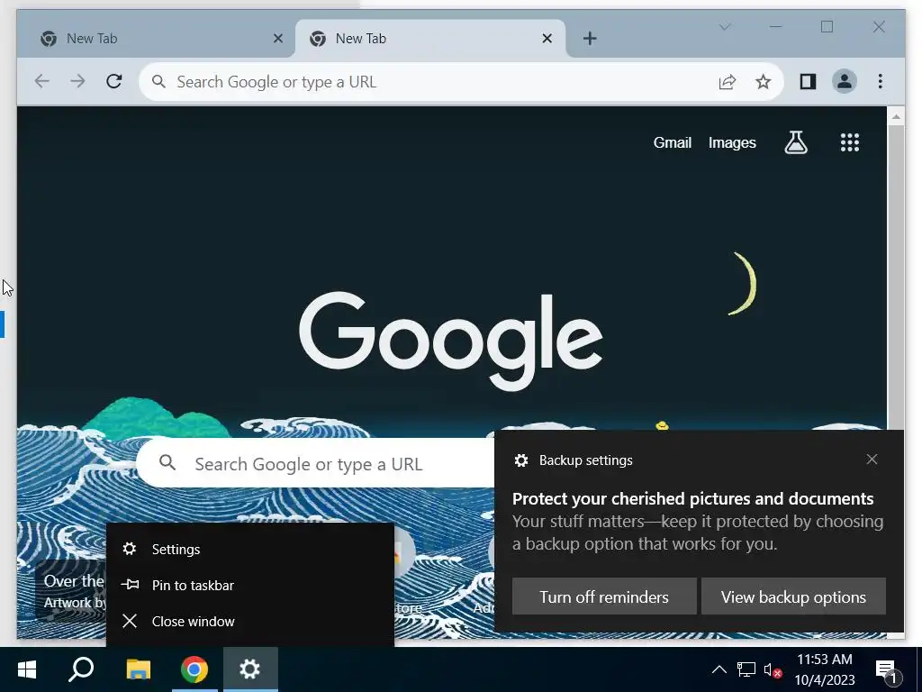Click Turn off reminders button
The width and height of the screenshot is (922, 692).
pyautogui.click(x=604, y=596)
